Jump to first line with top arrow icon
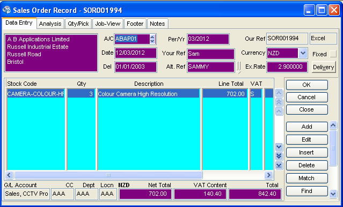Image resolution: width=343 pixels, height=207 pixels. (279, 93)
